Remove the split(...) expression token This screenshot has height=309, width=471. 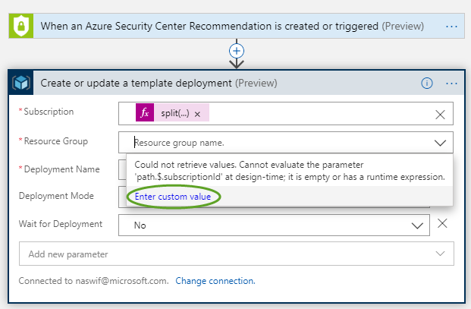[x=197, y=114]
